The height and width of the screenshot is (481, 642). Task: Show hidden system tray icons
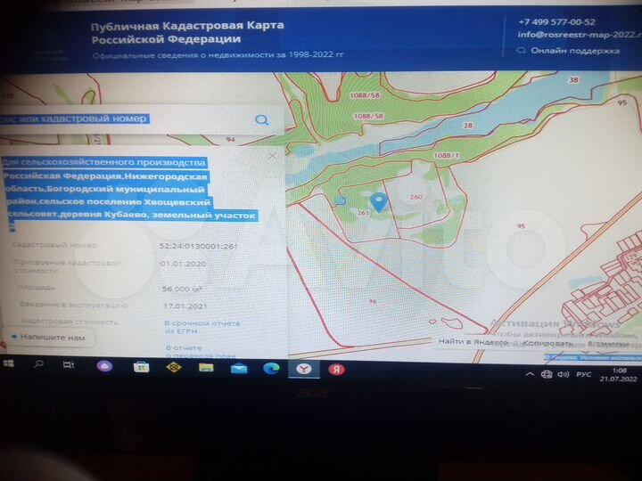tap(530, 374)
